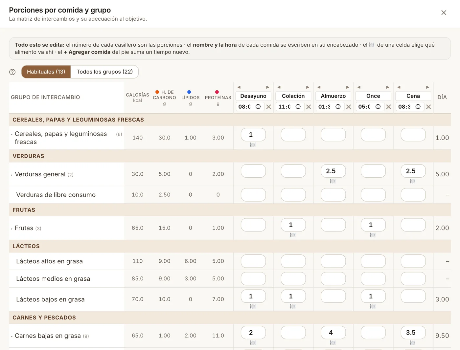Delete the Almuerzo column via X
This screenshot has width=460, height=350.
point(349,107)
